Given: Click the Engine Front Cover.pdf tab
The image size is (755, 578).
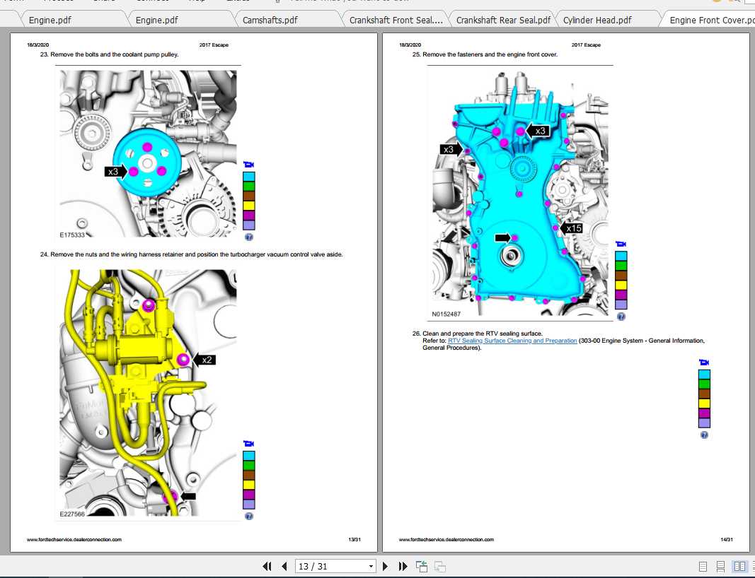Looking at the screenshot, I should [709, 20].
